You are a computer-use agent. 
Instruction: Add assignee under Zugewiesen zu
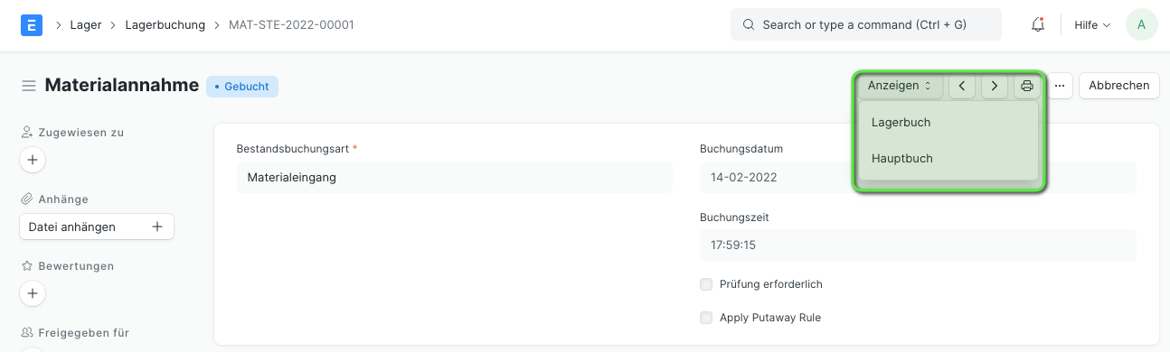click(33, 160)
